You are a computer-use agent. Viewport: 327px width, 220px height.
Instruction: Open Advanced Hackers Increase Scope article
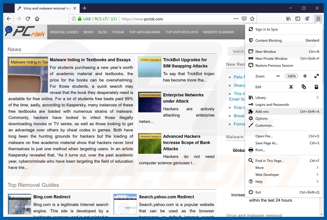tap(186, 143)
